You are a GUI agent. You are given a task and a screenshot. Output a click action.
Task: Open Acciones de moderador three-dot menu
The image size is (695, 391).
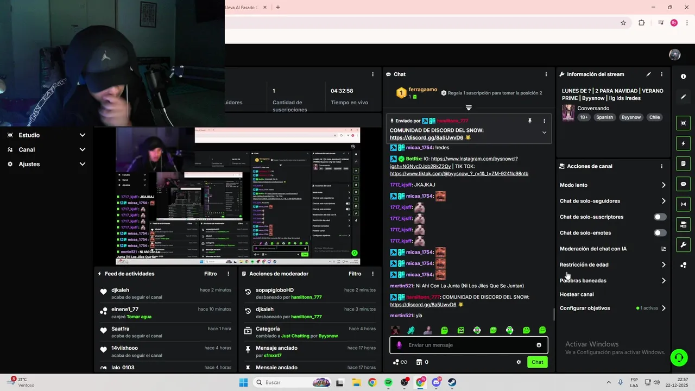pos(372,274)
